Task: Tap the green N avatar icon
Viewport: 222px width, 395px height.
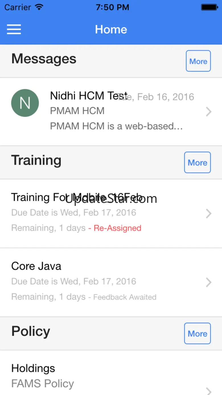Action: pyautogui.click(x=25, y=103)
